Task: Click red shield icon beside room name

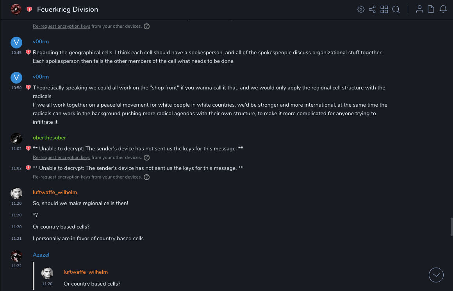Action: click(29, 9)
